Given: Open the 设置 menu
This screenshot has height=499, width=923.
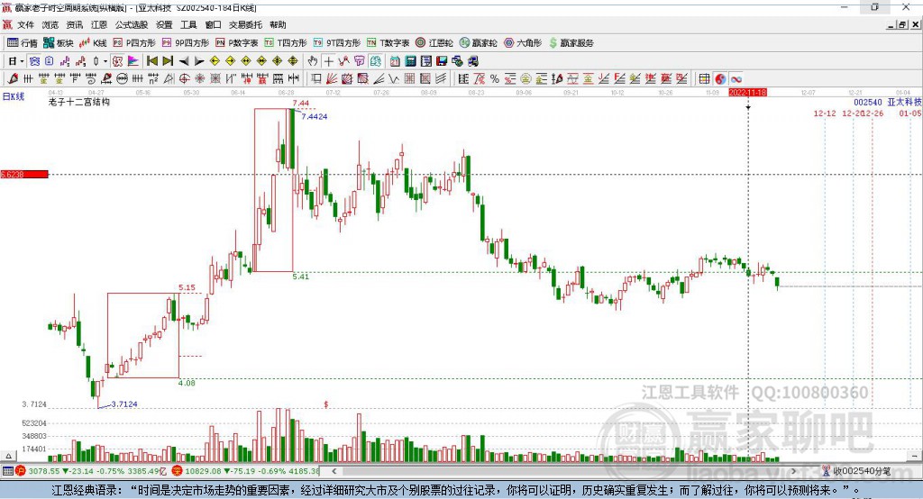Looking at the screenshot, I should [x=164, y=24].
